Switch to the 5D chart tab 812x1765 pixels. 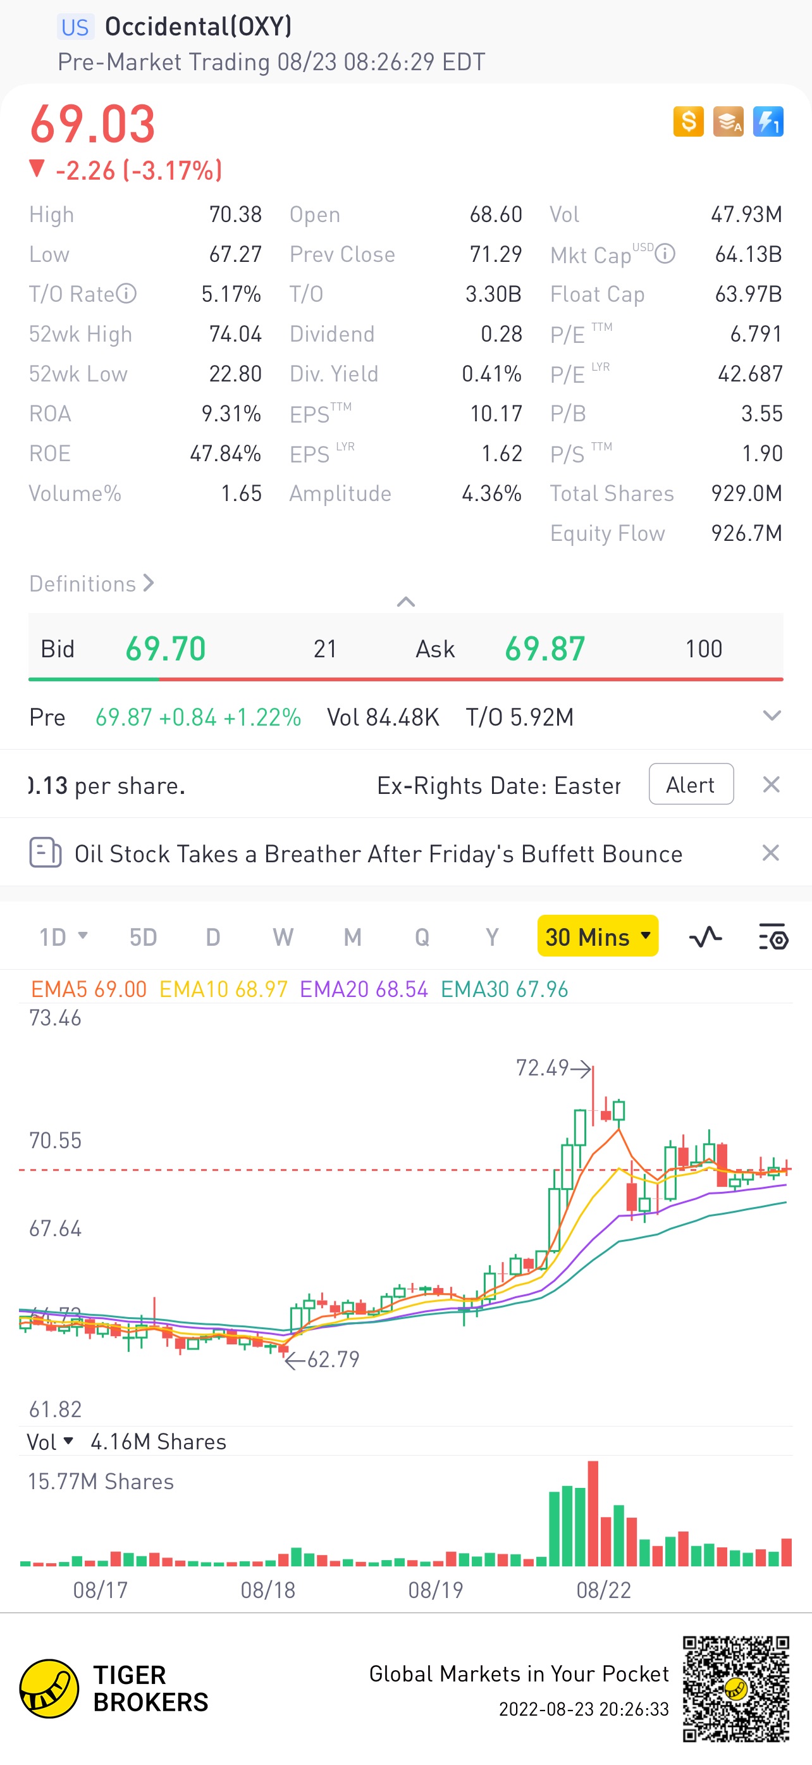pyautogui.click(x=143, y=936)
